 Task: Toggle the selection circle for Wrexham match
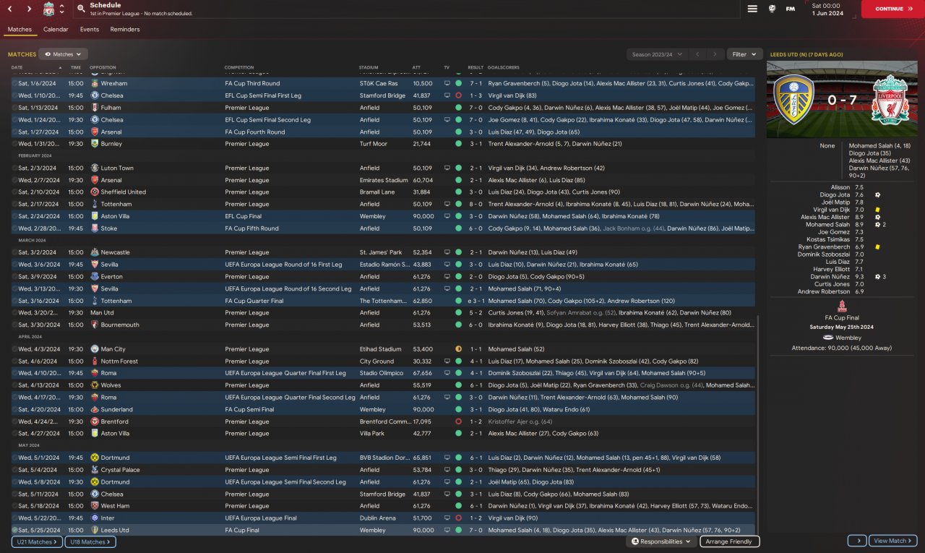(14, 83)
